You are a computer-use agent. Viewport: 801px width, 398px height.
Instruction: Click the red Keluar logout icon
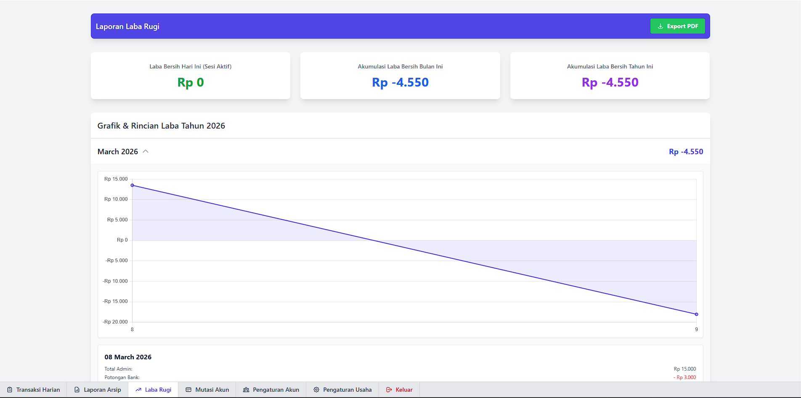[389, 390]
